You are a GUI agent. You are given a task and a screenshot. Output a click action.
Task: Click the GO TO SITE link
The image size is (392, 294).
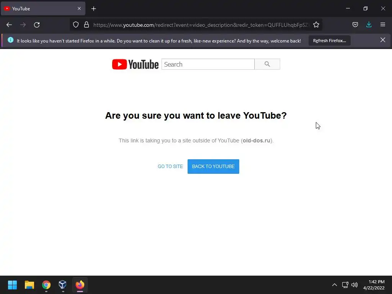point(170,167)
